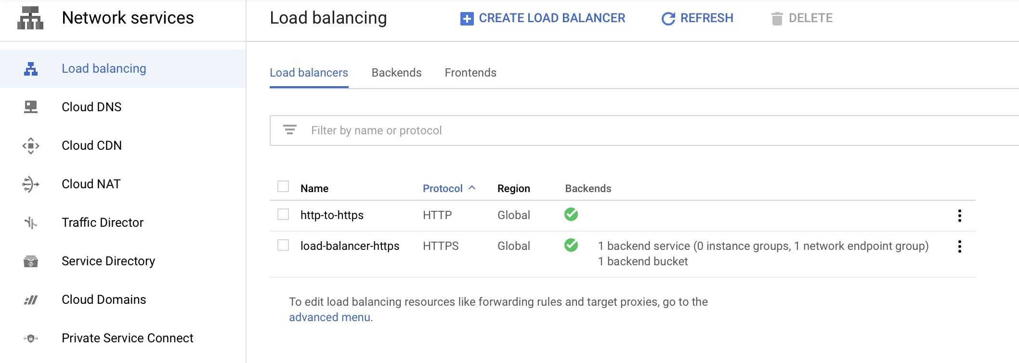Click the HTTP protocol cell
This screenshot has width=1019, height=363.
tap(437, 215)
